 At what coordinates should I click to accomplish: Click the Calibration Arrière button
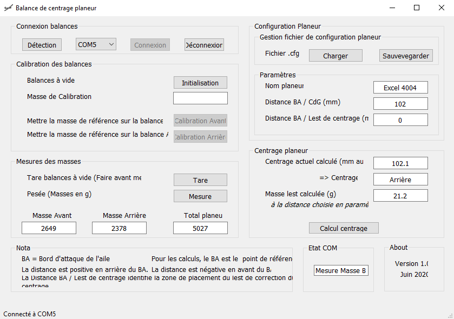200,137
